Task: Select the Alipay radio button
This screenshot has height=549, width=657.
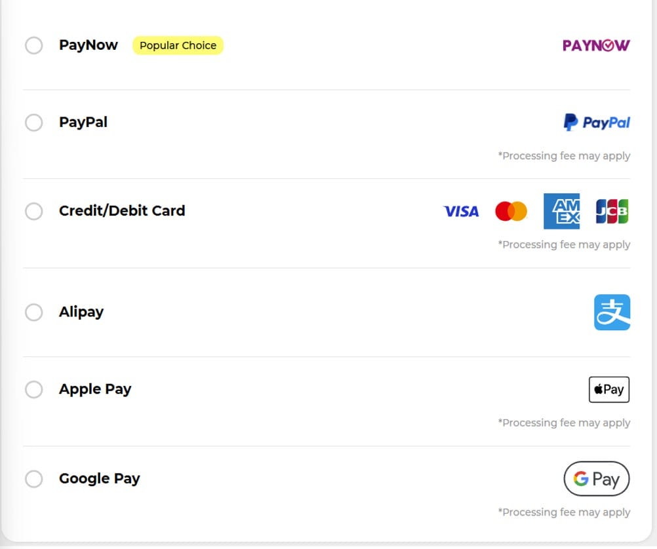Action: tap(34, 312)
